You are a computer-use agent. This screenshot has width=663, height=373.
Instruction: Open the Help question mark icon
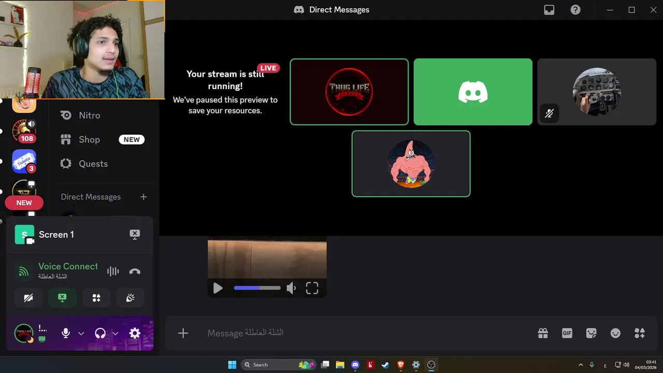tap(575, 10)
